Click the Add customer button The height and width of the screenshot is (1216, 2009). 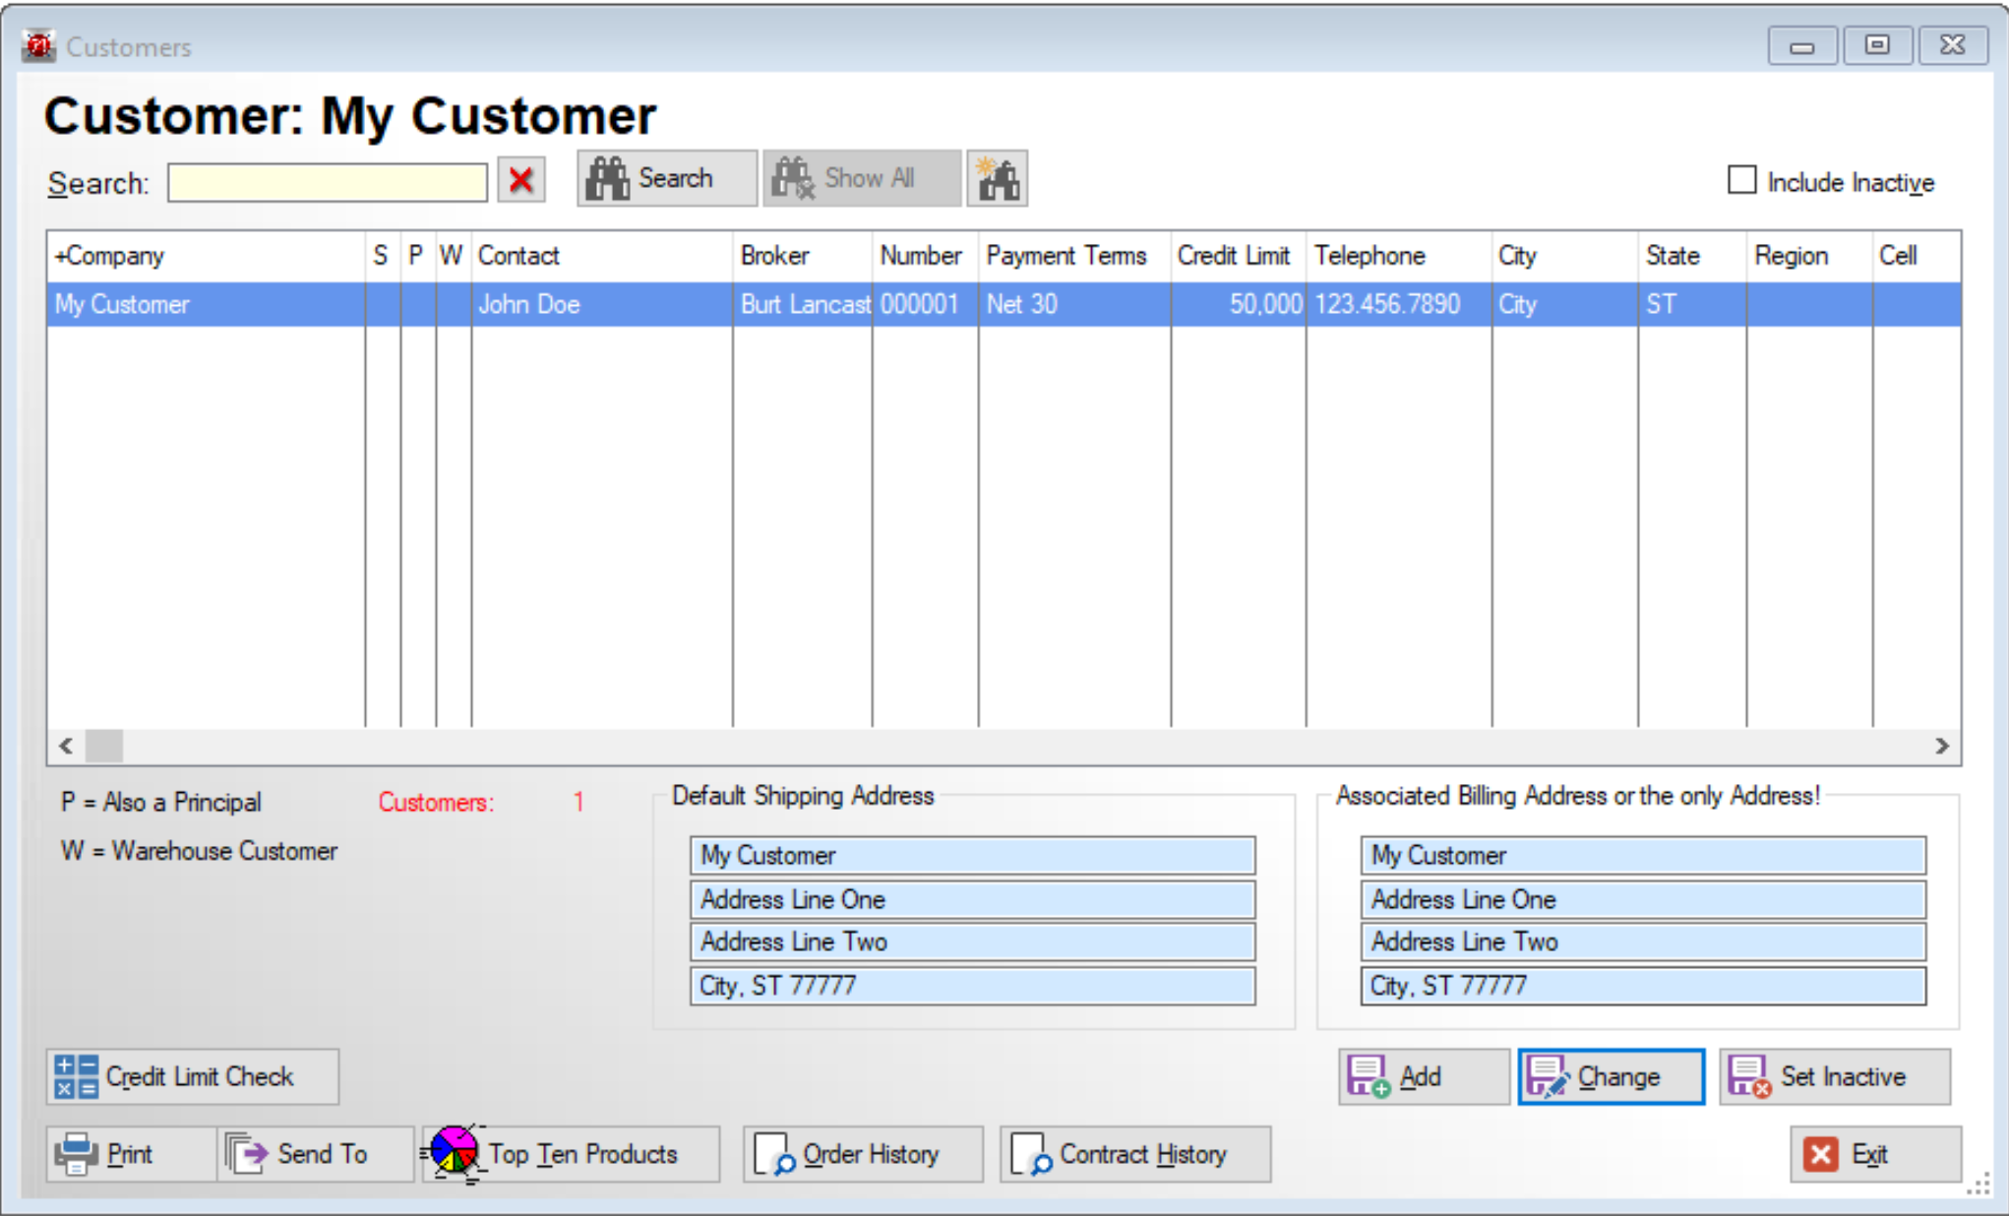(1424, 1076)
